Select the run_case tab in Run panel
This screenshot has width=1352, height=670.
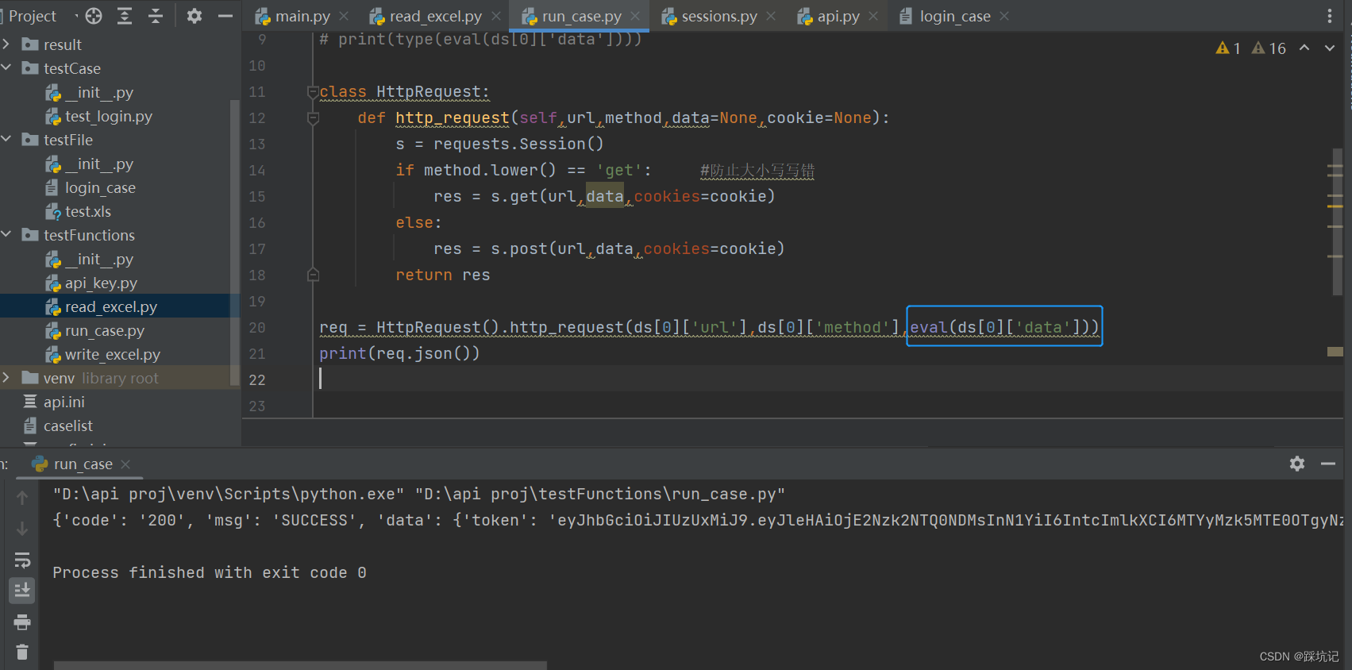[83, 464]
